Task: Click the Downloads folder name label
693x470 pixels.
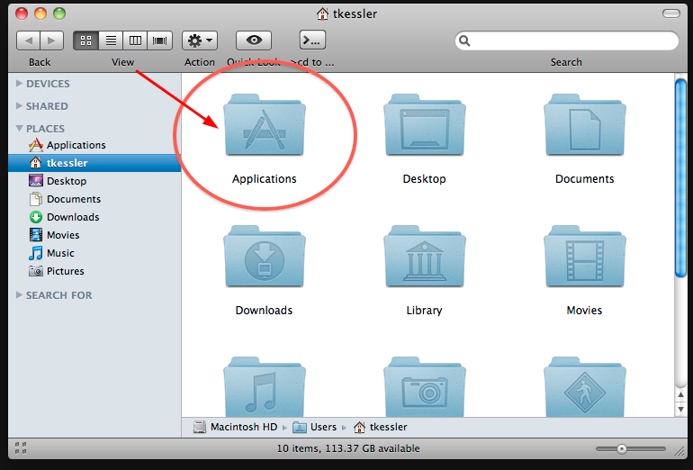Action: point(264,311)
